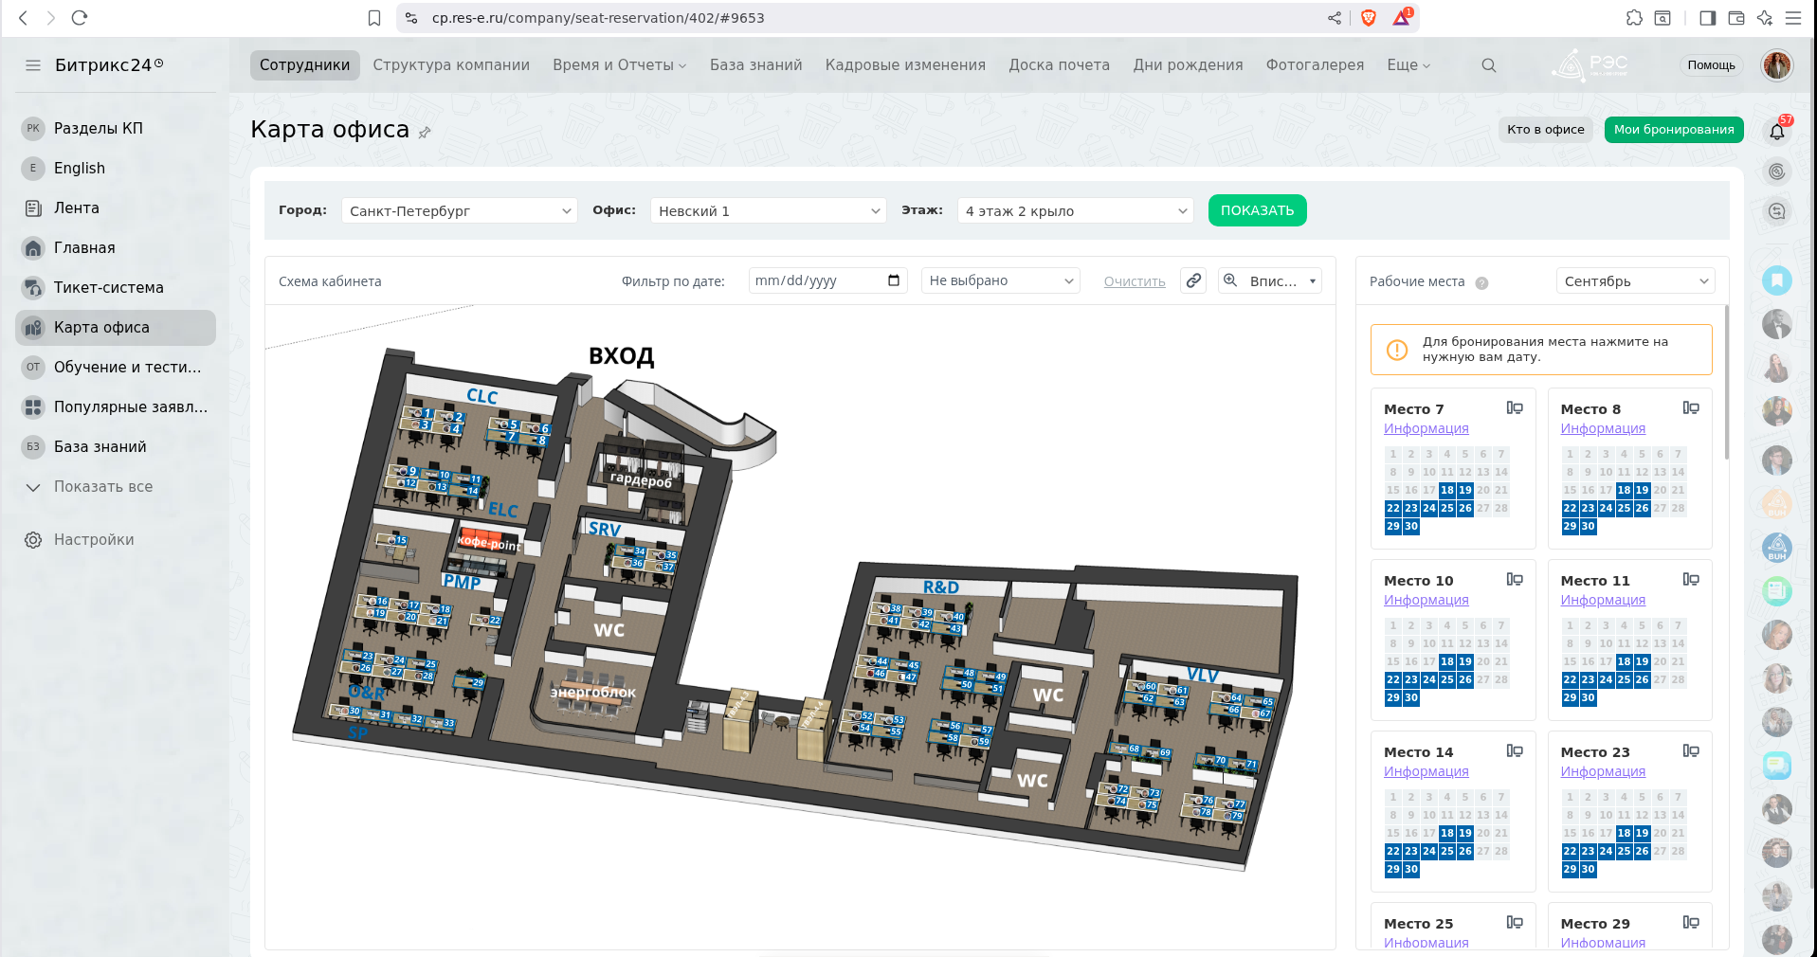The width and height of the screenshot is (1817, 957).
Task: Click Информация link under Место 11
Action: click(1602, 600)
